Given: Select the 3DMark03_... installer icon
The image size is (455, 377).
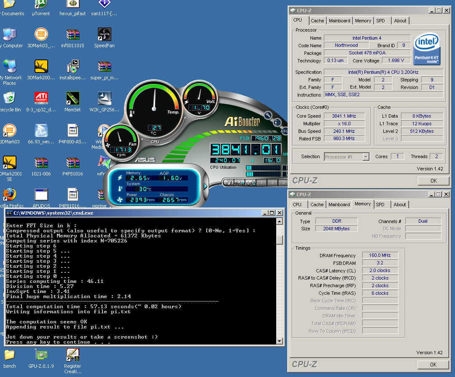Looking at the screenshot, I should tap(41, 38).
